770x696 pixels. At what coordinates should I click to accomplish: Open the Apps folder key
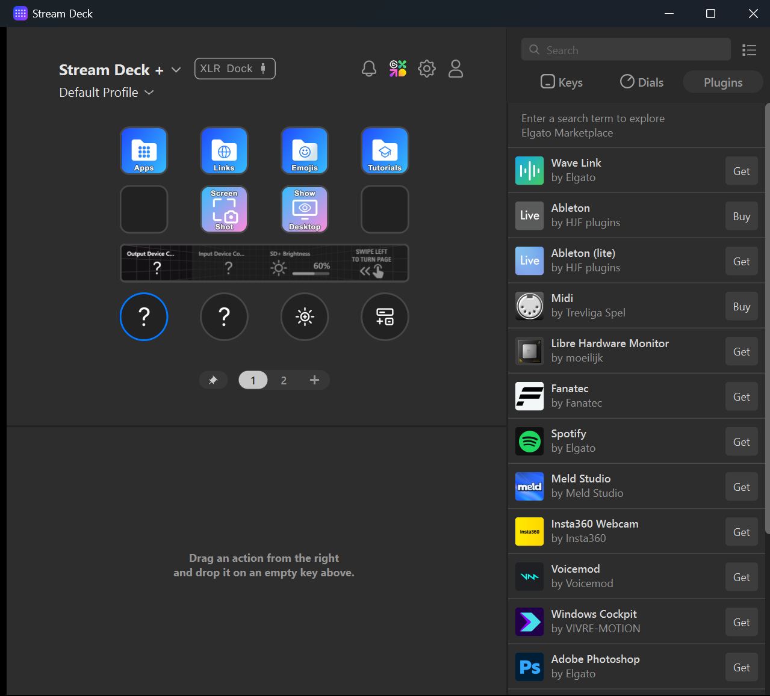click(144, 150)
